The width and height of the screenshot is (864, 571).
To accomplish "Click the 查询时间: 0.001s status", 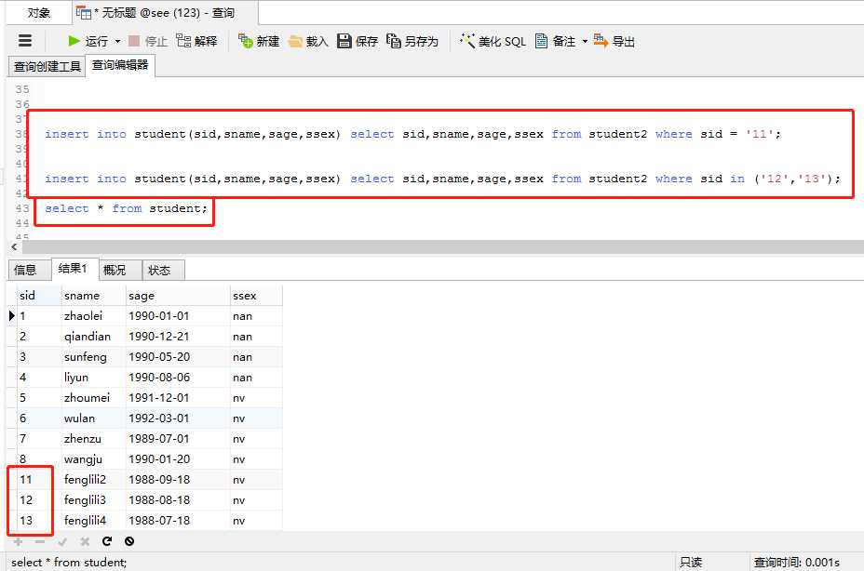I will pos(797,563).
